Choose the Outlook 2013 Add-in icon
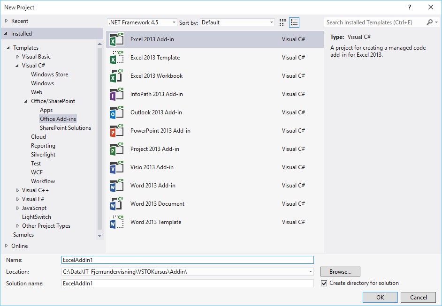The width and height of the screenshot is (442, 306). point(116,112)
